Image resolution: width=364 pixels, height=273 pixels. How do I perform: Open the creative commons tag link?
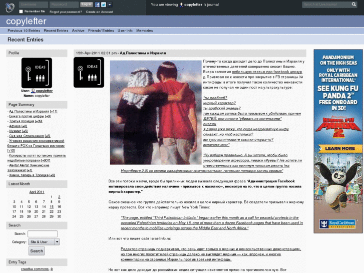[35, 269]
